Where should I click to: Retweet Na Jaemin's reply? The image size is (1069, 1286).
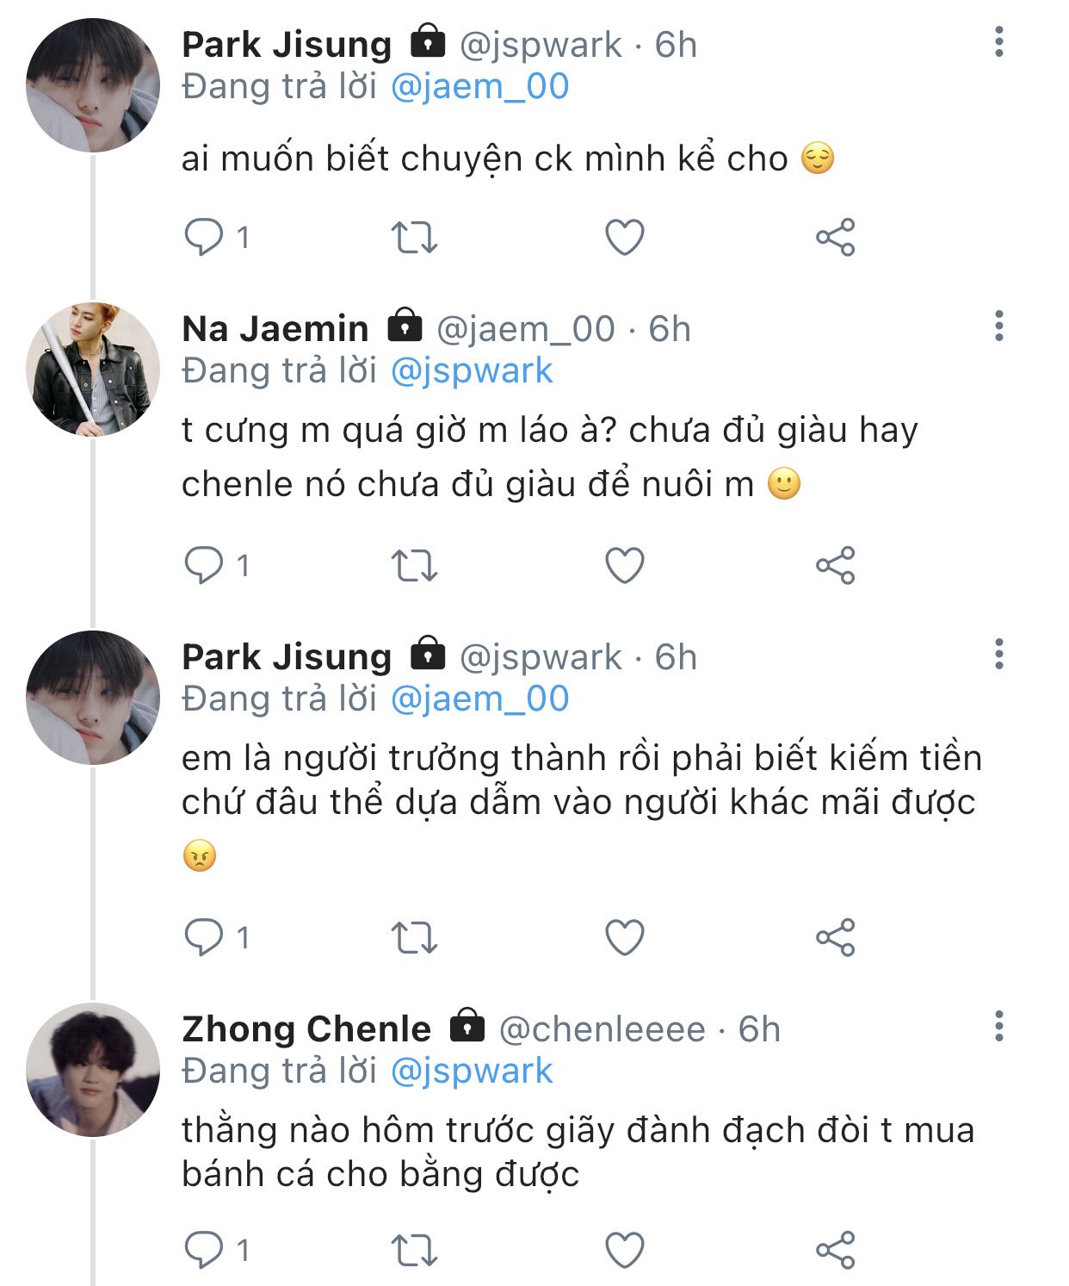(414, 565)
